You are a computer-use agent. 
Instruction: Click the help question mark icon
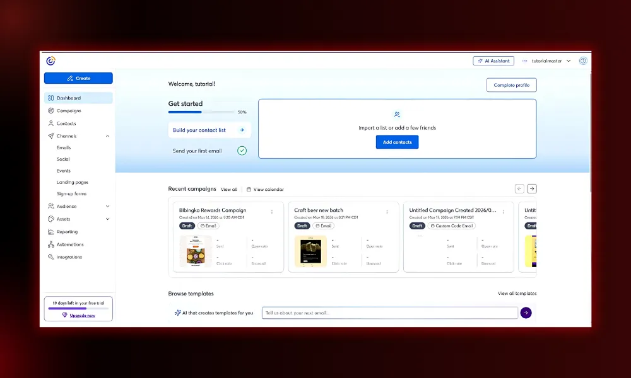(x=582, y=61)
